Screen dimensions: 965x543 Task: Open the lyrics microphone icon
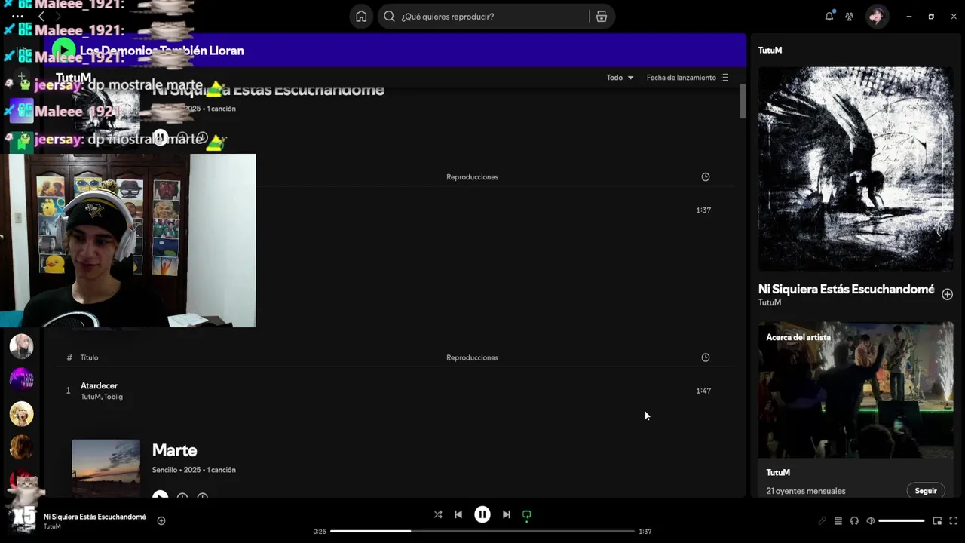point(822,520)
